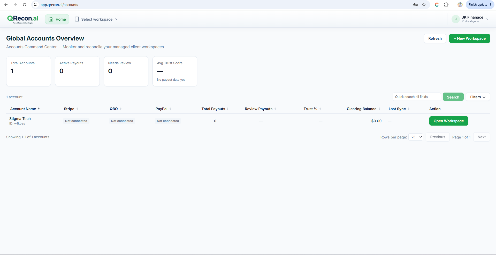Open the Rows per page dropdown
The height and width of the screenshot is (255, 496).
[x=416, y=137]
